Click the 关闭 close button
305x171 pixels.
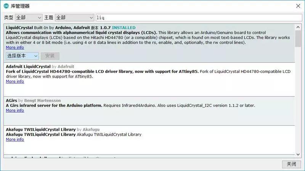pos(291,164)
